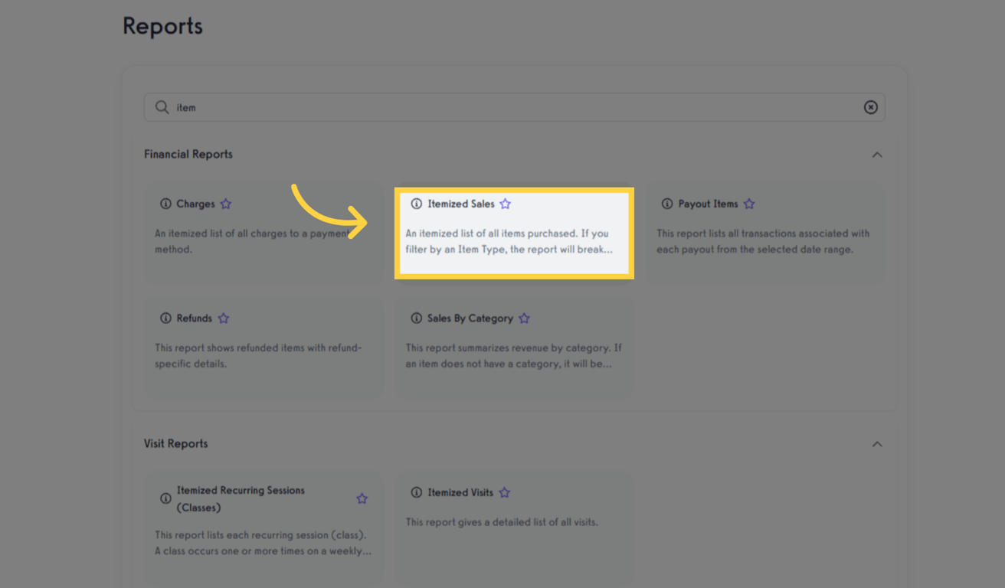Collapse the Visit Reports section chevron
This screenshot has width=1005, height=588.
point(877,444)
